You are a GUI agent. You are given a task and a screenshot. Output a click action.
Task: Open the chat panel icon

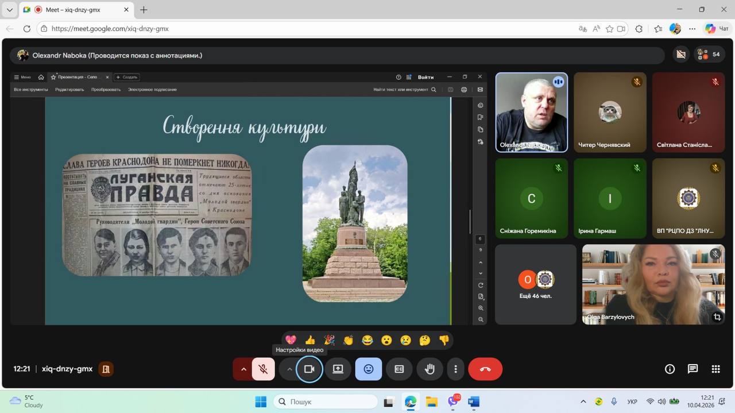point(693,369)
